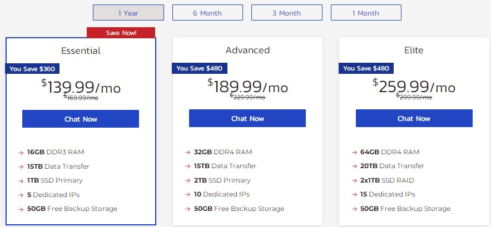Click arrow icon beside 20TB Data Transfer
The height and width of the screenshot is (227, 491).
point(354,166)
